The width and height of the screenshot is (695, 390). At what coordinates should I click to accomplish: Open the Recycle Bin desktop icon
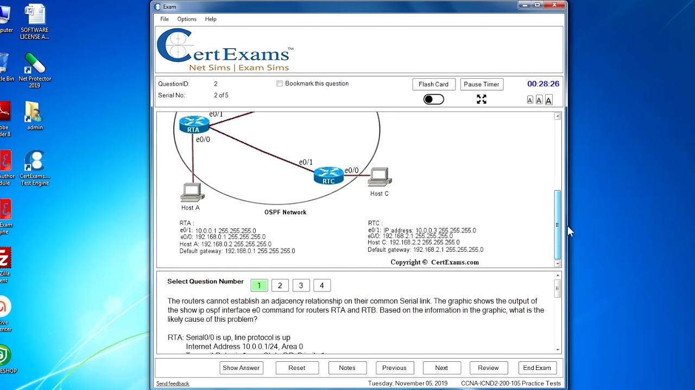(5, 68)
